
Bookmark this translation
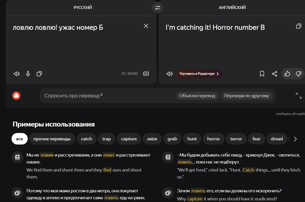tap(262, 74)
